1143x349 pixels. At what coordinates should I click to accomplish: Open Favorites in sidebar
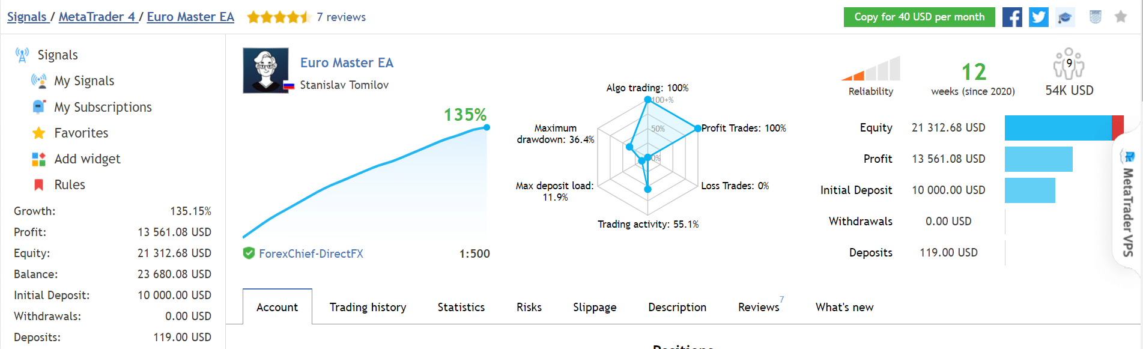tap(81, 133)
